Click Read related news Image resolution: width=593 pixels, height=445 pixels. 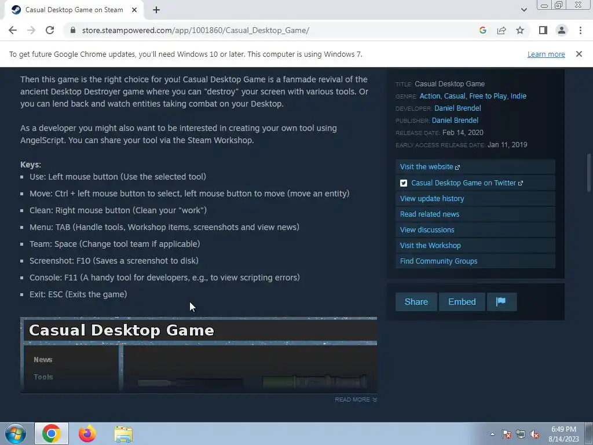475,214
